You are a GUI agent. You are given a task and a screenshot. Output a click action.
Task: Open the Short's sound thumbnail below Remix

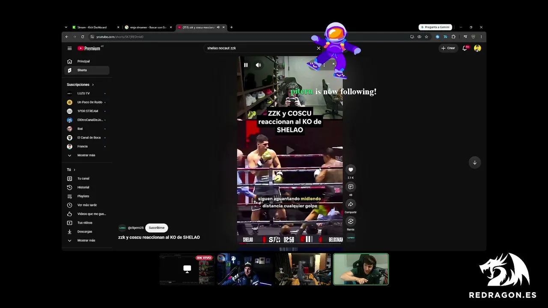pyautogui.click(x=351, y=238)
